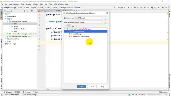Viewport: 171px width, 96px height.
Task: Hide the Project panel with minus icon
Action: (x=35, y=11)
